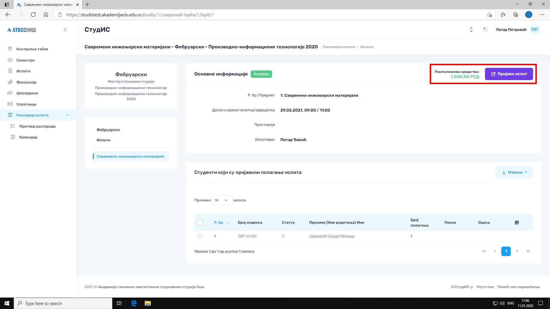Open Семестри section in sidebar
This screenshot has height=309, width=550.
(x=25, y=60)
